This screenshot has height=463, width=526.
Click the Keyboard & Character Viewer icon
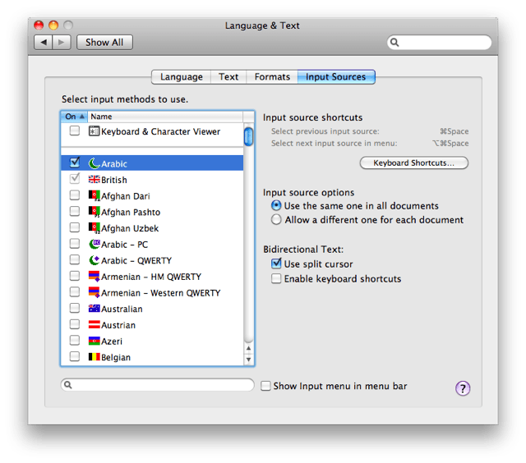tap(95, 131)
